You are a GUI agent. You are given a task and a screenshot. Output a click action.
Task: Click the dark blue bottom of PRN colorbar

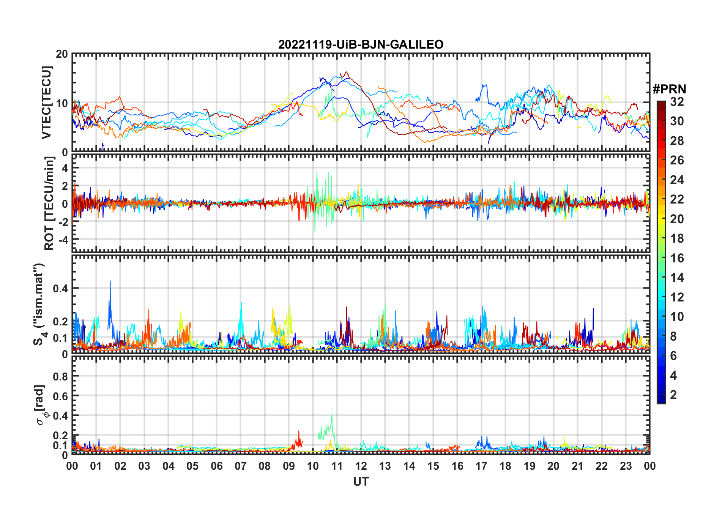pos(661,399)
